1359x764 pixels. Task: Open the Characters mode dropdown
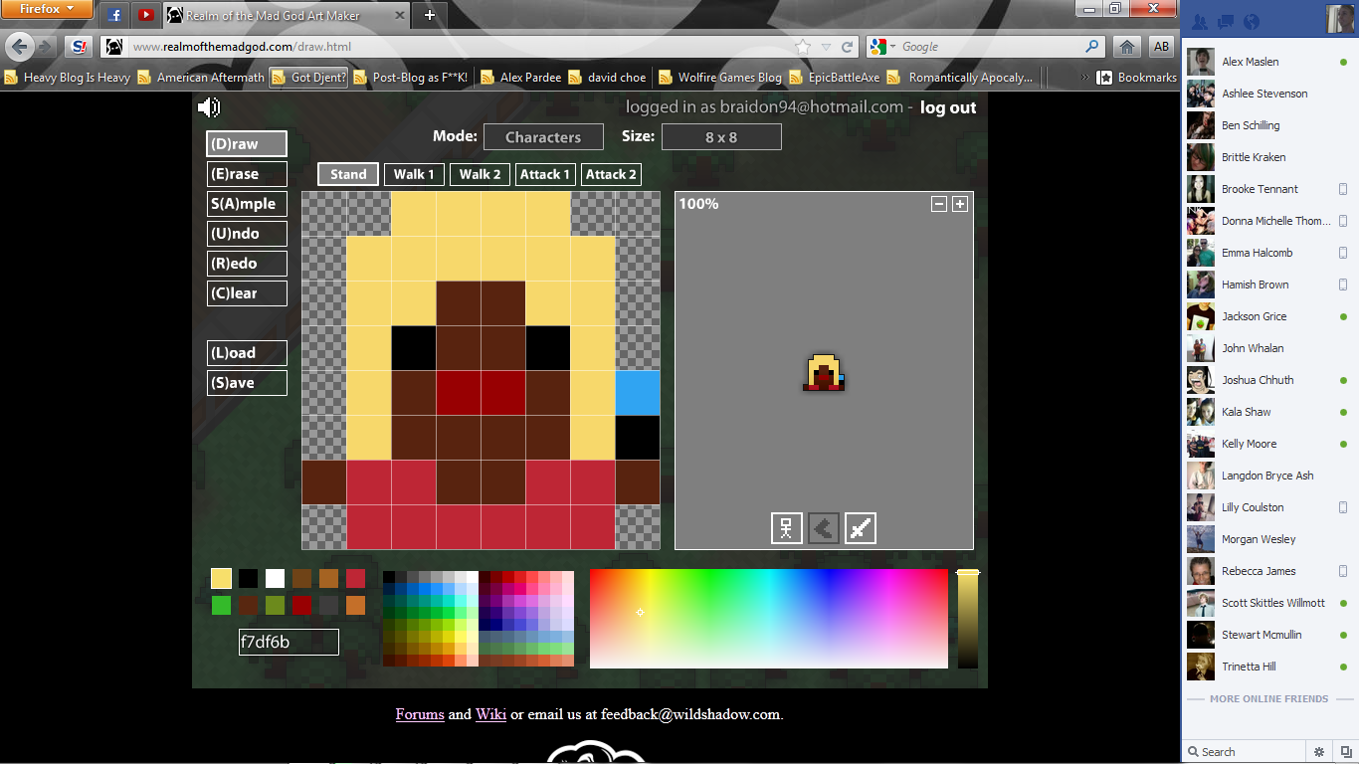[x=543, y=137]
